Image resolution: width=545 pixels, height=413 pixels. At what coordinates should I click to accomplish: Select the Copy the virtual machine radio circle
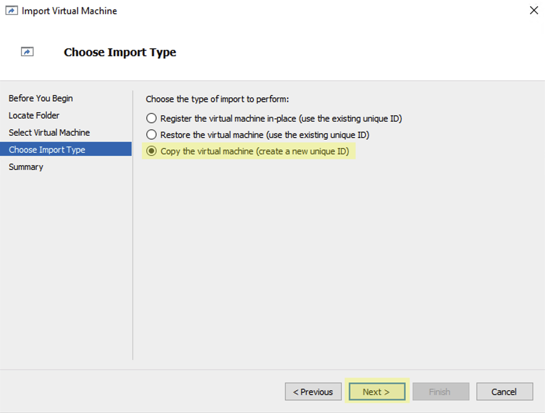(151, 151)
